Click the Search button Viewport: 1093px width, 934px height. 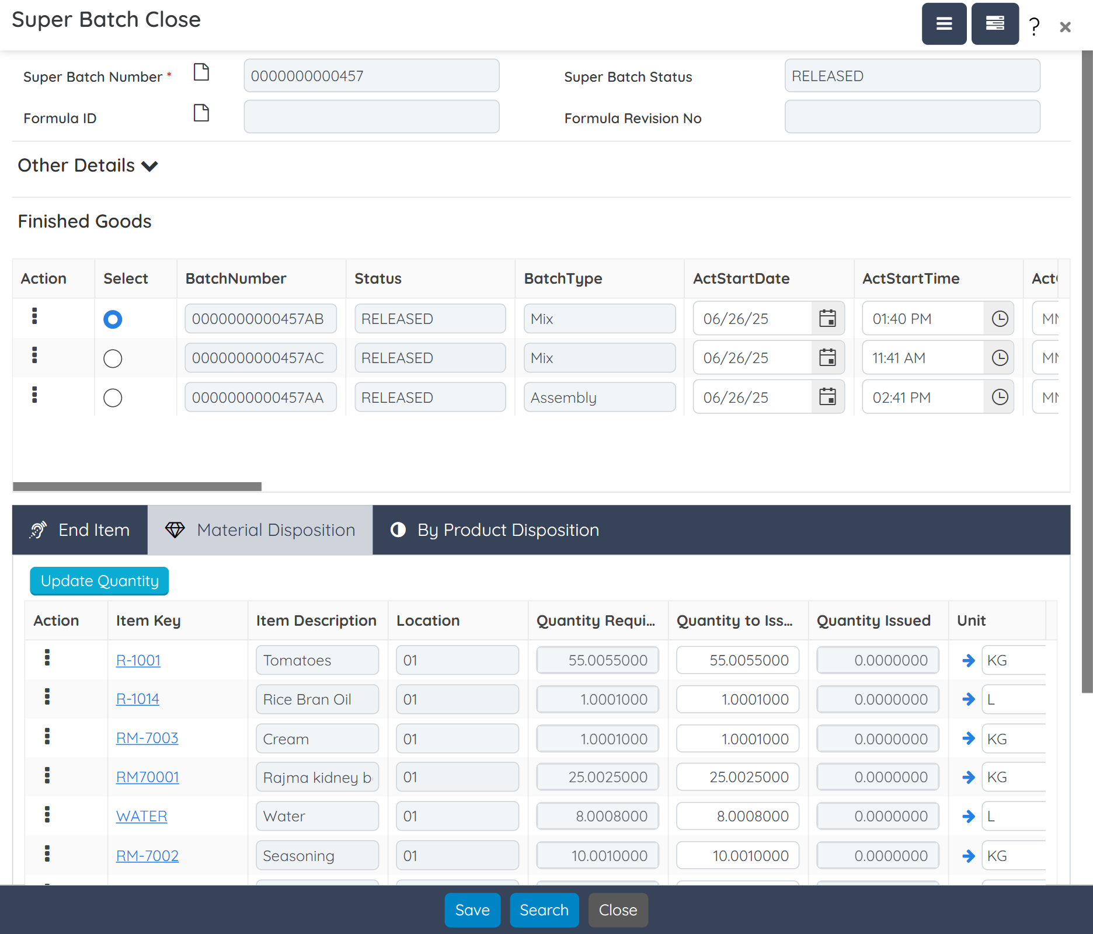coord(544,910)
